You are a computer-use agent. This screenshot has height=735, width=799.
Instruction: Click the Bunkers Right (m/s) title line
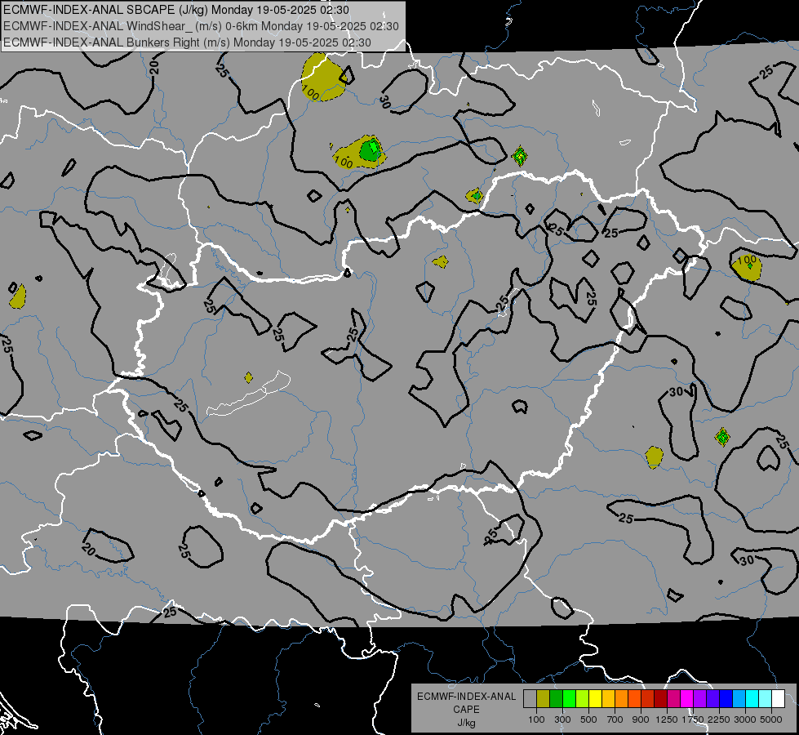187,42
